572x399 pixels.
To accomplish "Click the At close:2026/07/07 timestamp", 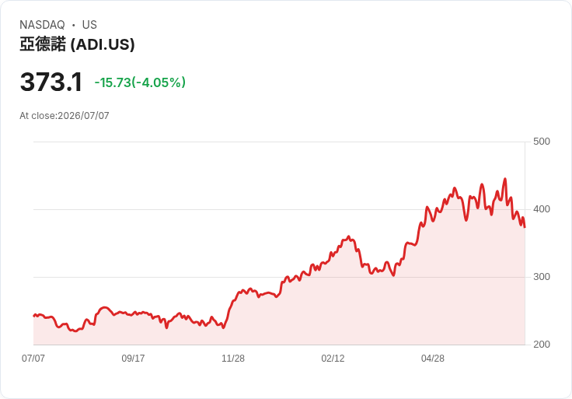I will (65, 116).
